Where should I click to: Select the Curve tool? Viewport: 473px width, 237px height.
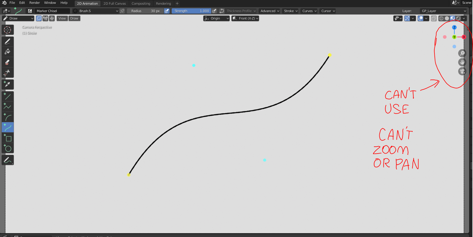[x=8, y=128]
